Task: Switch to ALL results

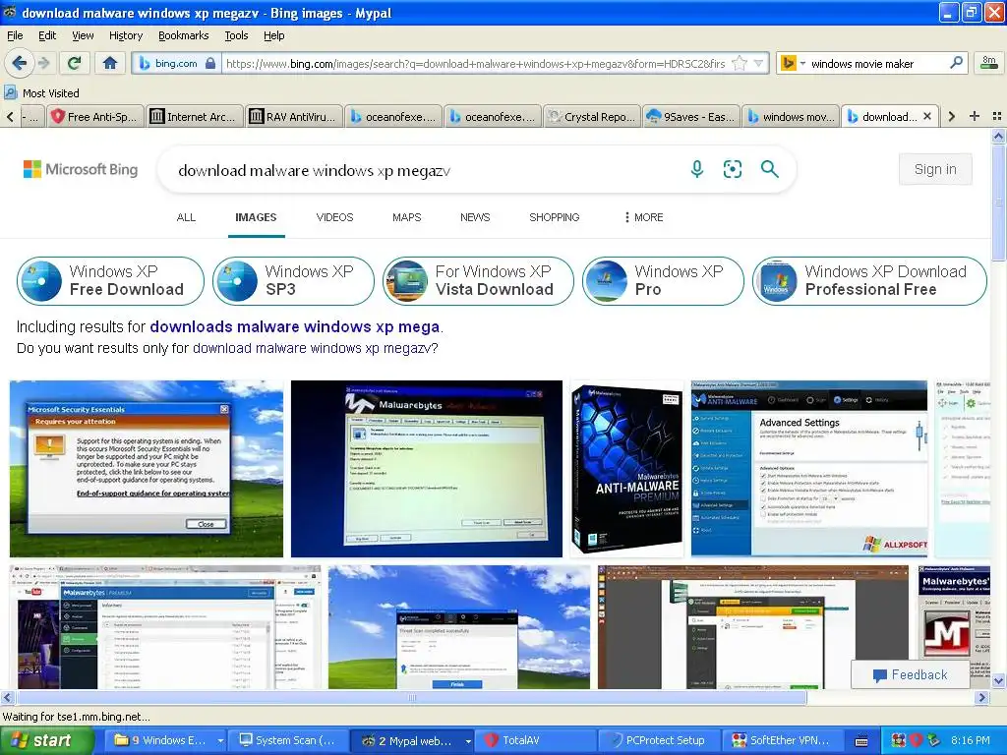Action: pos(186,217)
